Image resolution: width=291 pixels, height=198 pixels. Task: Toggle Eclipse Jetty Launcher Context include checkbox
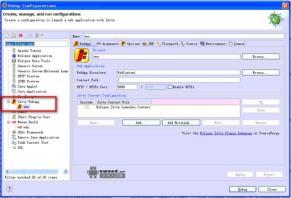click(86, 107)
